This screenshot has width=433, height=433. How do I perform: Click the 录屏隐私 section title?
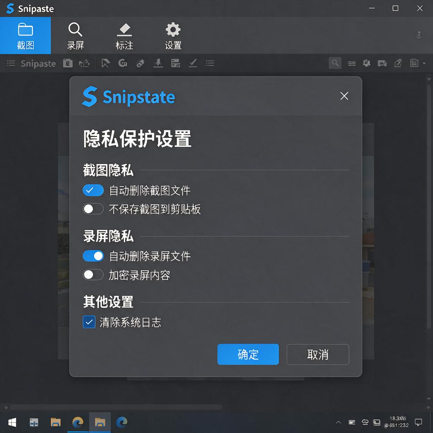108,236
